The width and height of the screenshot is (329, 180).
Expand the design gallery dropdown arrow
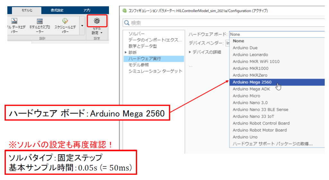click(x=82, y=26)
